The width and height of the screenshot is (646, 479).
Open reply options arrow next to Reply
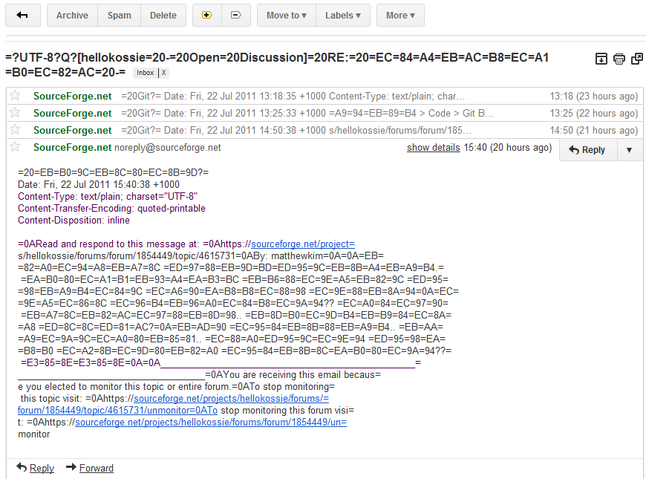point(629,149)
